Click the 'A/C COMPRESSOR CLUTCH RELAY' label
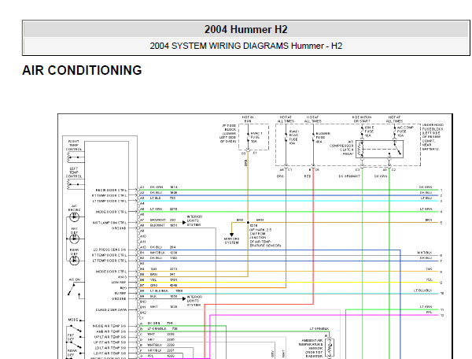472x359 pixels. (x=341, y=147)
